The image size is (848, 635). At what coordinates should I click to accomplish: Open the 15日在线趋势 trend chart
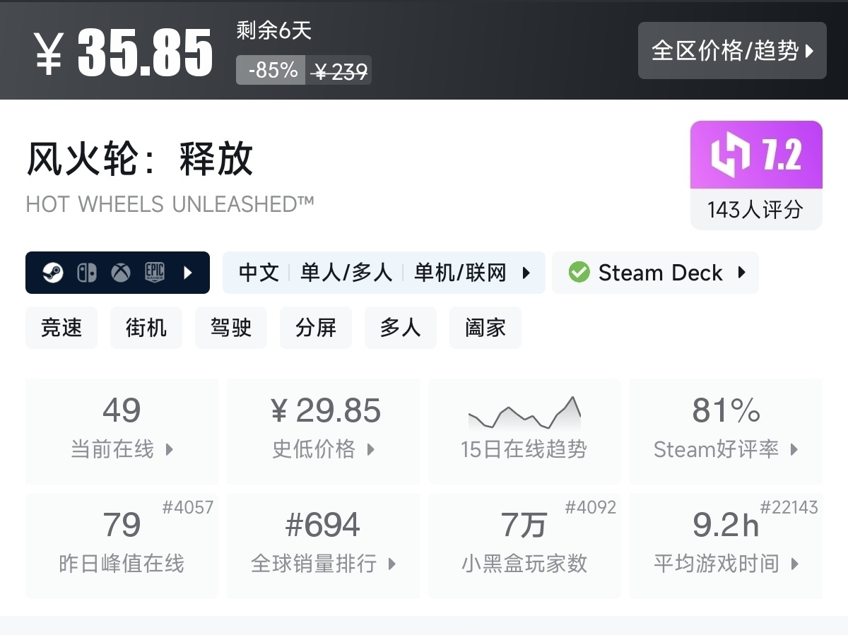tap(524, 431)
